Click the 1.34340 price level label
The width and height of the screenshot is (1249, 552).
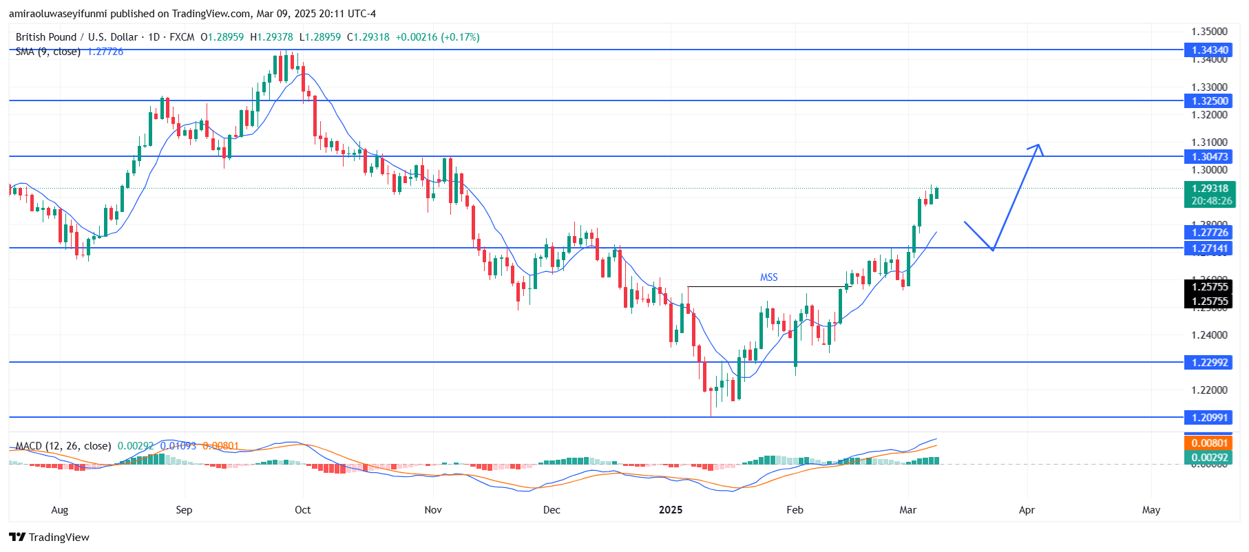coord(1208,50)
